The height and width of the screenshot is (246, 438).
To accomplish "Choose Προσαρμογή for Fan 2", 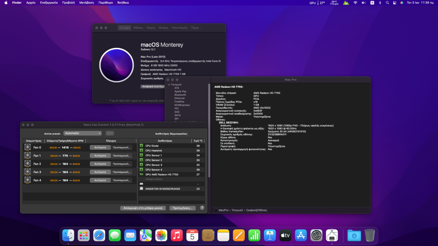I will (122, 164).
